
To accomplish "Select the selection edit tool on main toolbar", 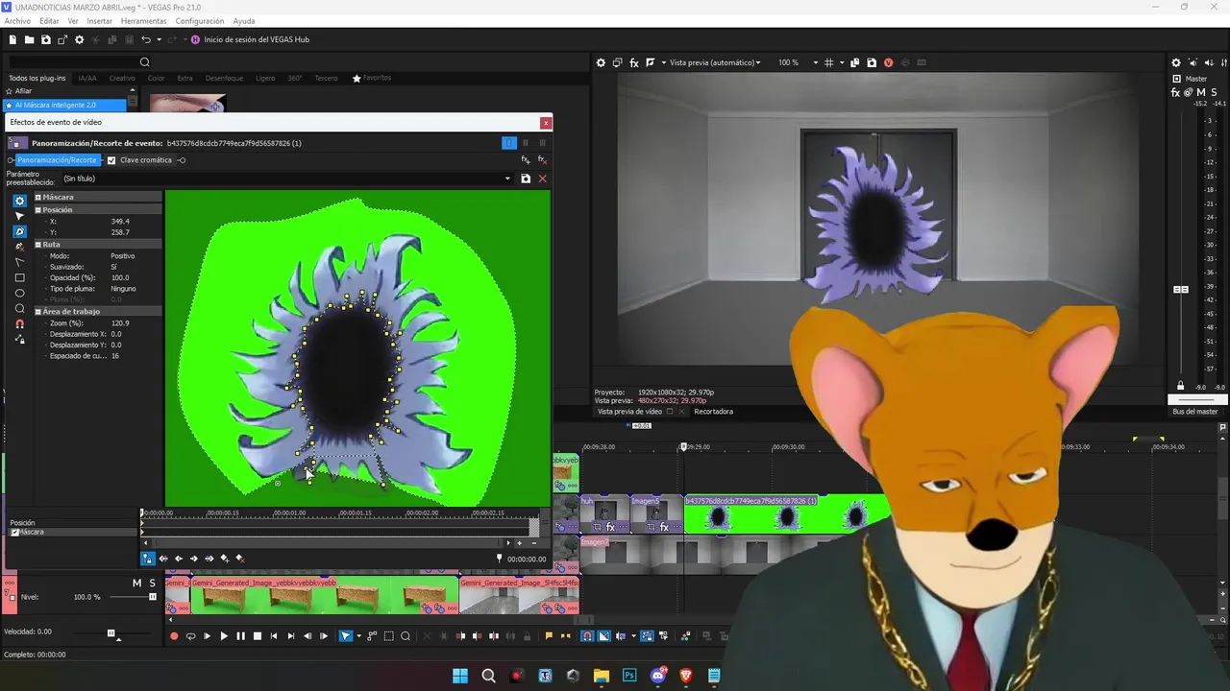I will click(388, 635).
